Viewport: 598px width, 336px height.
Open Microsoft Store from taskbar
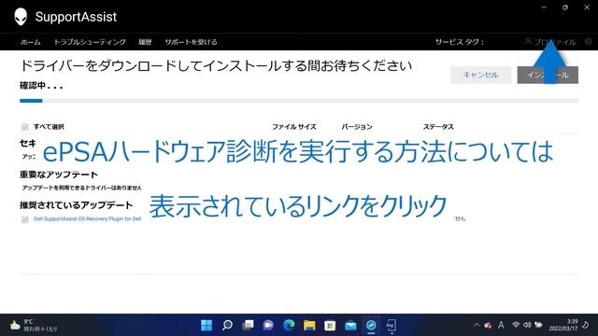point(330,326)
